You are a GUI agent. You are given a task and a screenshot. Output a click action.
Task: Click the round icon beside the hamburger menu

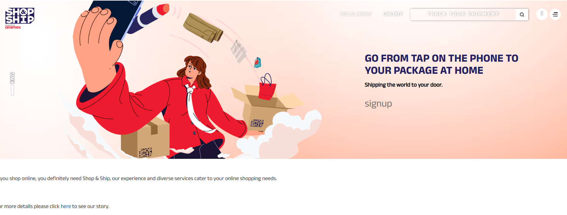pos(542,14)
